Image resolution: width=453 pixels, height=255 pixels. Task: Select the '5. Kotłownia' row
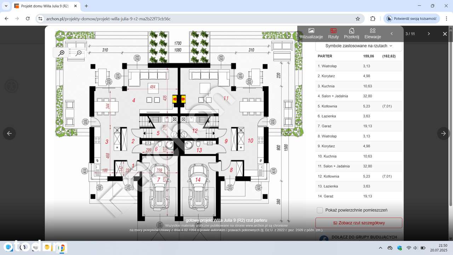[359, 106]
